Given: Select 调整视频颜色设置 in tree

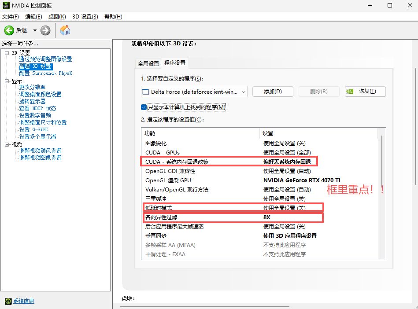Looking at the screenshot, I should 40,151.
